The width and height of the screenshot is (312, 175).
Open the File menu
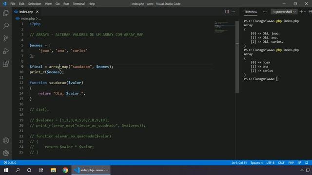tap(13, 4)
